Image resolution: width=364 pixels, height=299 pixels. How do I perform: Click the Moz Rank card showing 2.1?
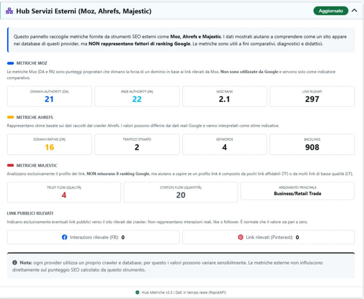coord(224,96)
